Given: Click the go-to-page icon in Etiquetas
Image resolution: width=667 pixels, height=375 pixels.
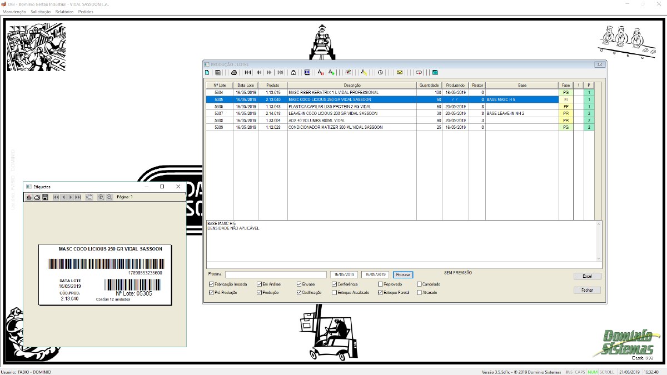Looking at the screenshot, I should pos(89,197).
